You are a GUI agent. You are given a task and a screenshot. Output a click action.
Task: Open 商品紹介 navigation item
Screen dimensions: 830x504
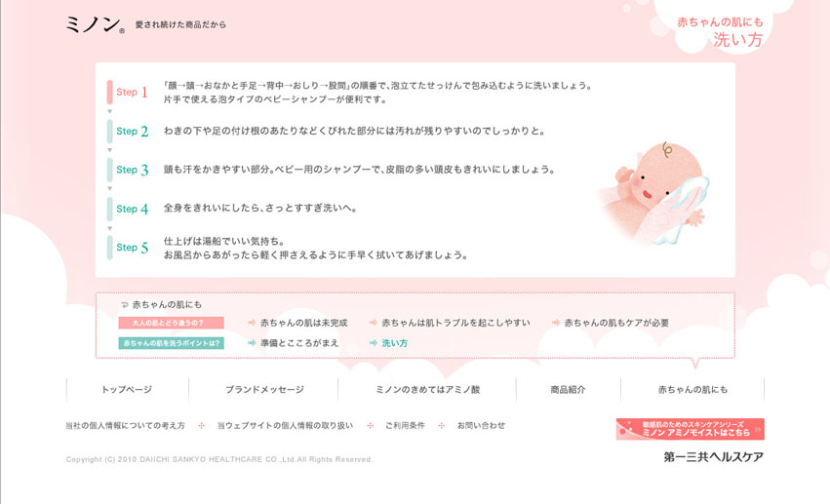click(x=568, y=389)
